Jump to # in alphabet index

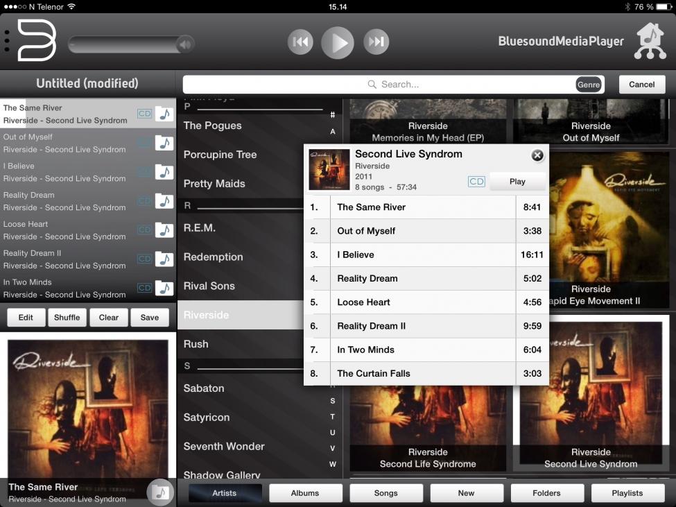point(332,115)
